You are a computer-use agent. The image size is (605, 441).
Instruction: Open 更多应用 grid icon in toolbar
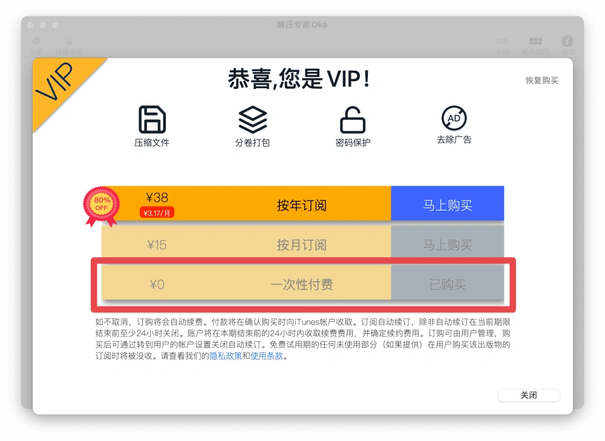pos(535,41)
